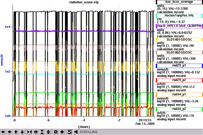Select the rad29_p2 red legend entry
The height and width of the screenshot is (135, 203).
[x=179, y=80]
